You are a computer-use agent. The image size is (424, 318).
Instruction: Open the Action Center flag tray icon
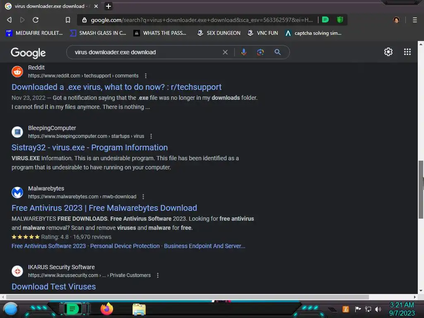coord(358,309)
